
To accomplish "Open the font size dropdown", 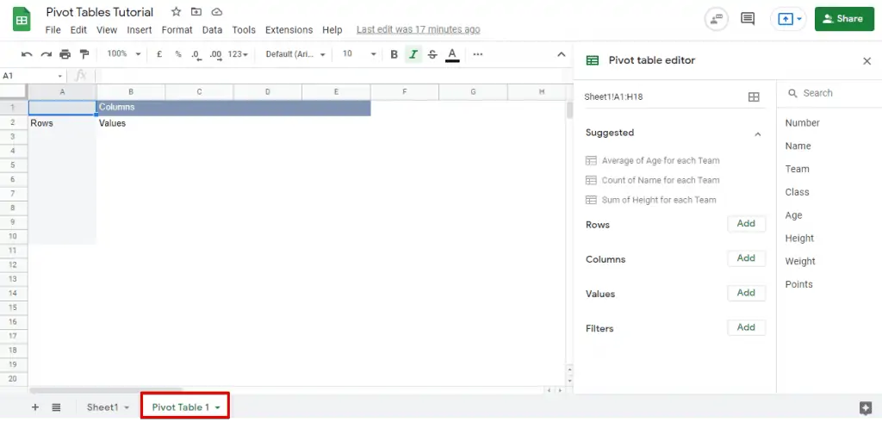I will (359, 54).
